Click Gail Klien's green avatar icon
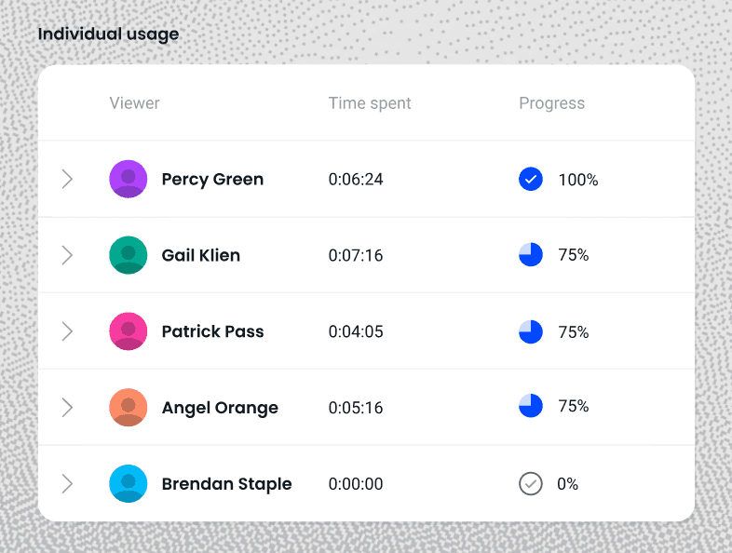 pos(129,255)
